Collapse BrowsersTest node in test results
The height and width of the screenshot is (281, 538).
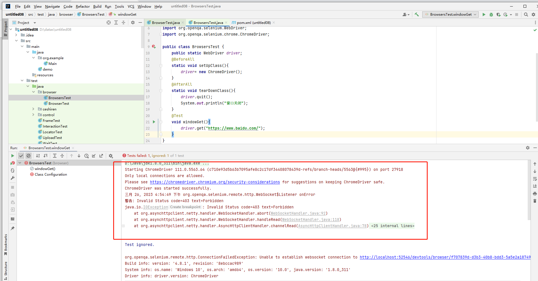pyautogui.click(x=20, y=163)
